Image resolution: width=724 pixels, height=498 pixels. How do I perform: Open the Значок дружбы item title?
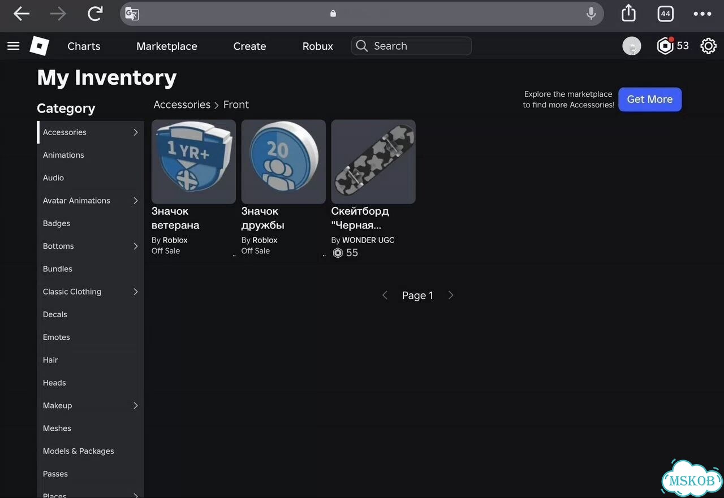click(x=263, y=218)
